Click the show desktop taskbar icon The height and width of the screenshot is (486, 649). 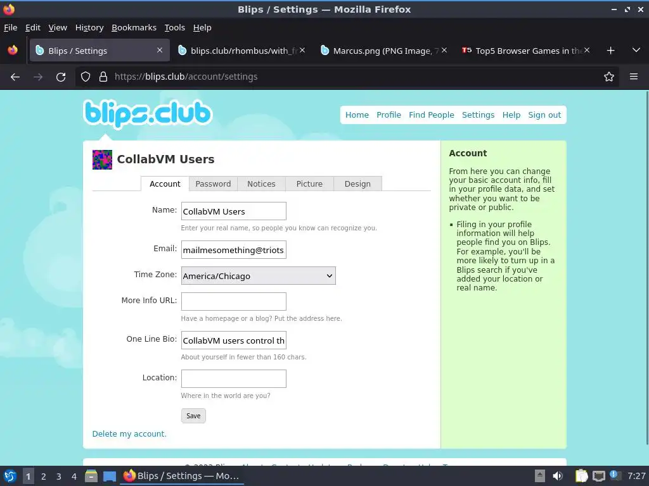110,476
